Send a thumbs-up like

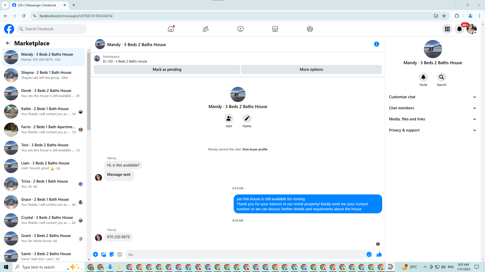coord(379,254)
